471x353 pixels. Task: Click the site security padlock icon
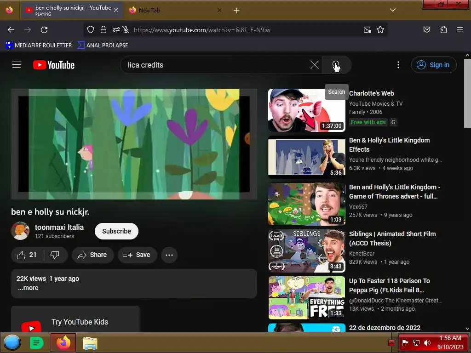(103, 29)
